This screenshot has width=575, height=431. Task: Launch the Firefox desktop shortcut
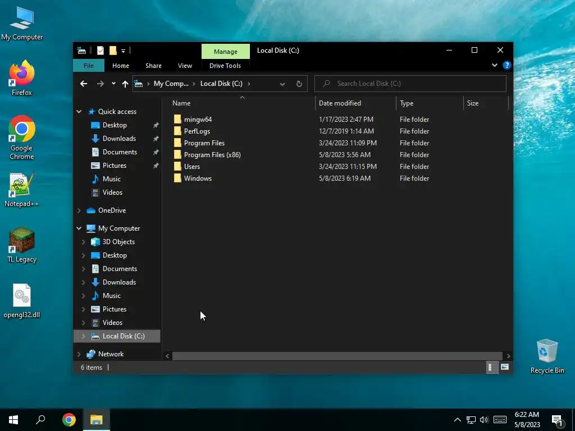coord(22,78)
